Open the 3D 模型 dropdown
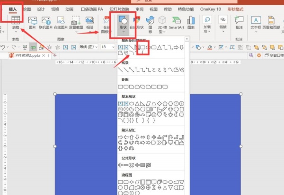This screenshot has width=284, height=195. click(162, 25)
